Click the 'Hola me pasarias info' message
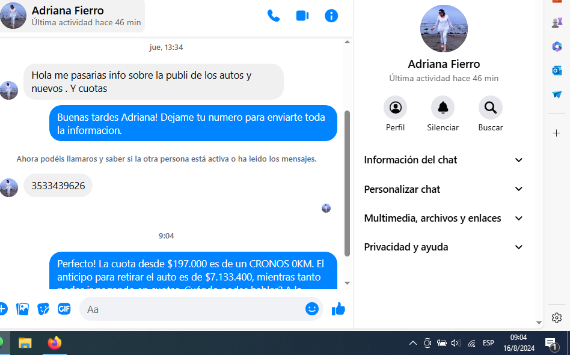Image resolution: width=570 pixels, height=355 pixels. 153,82
